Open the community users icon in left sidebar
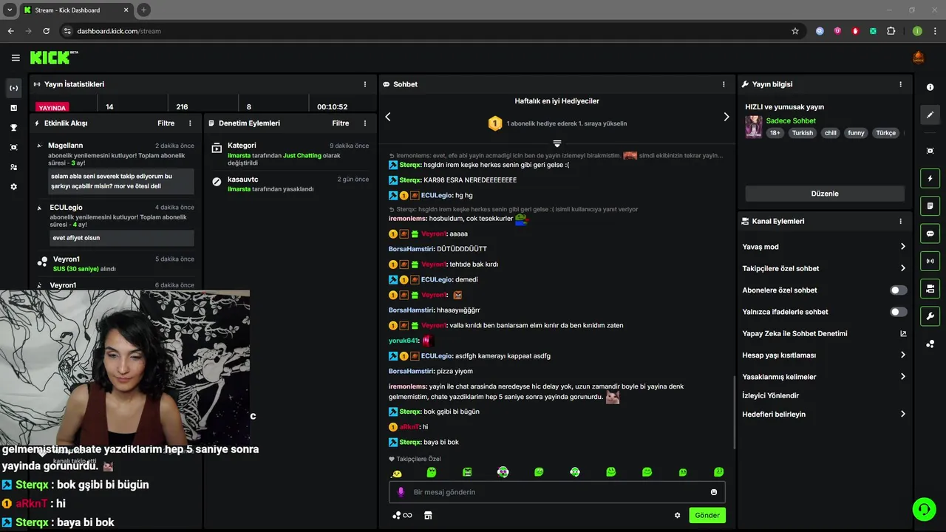This screenshot has width=946, height=532. click(13, 167)
